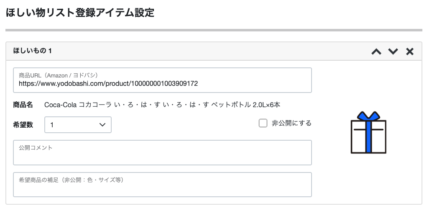
Task: Click the ほしい物リスト登録アイテム設定 heading
Action: [80, 13]
